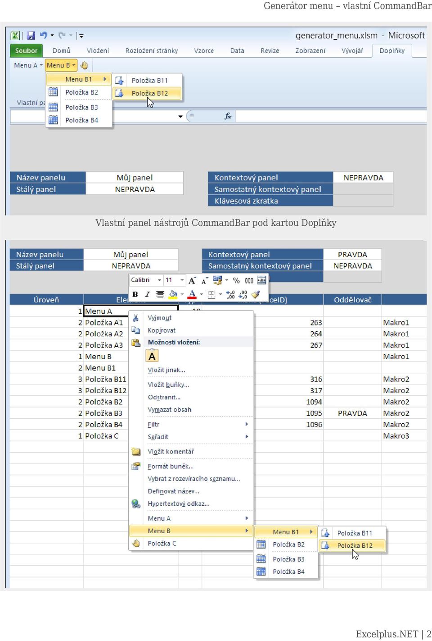Open the customize quick access toolbar arrow

[x=81, y=36]
